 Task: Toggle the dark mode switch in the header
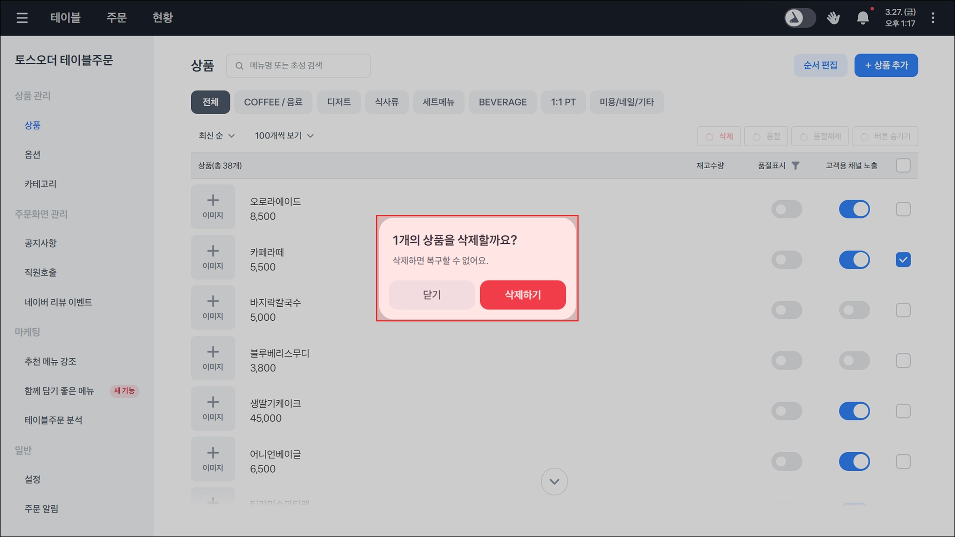pyautogui.click(x=800, y=18)
